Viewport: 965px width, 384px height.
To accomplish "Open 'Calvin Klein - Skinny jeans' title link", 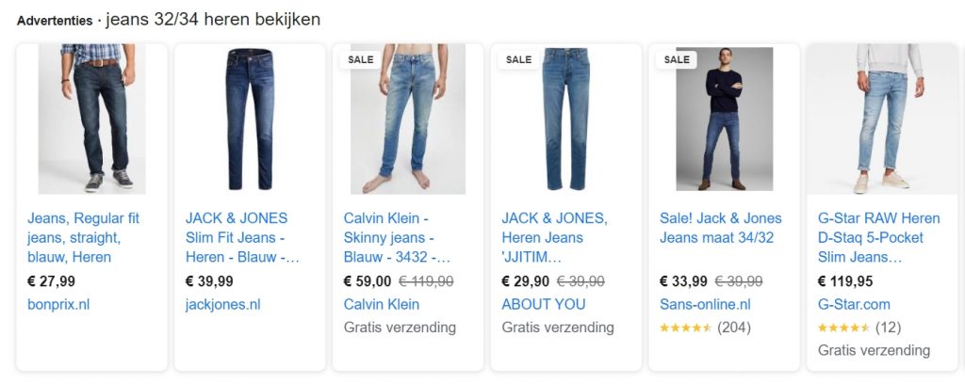I will [397, 237].
